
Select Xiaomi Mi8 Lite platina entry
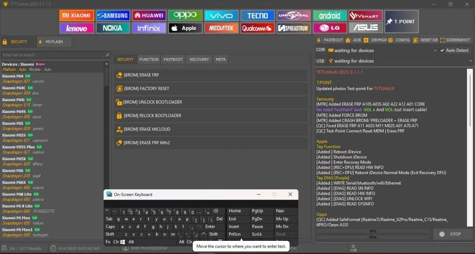(52, 197)
